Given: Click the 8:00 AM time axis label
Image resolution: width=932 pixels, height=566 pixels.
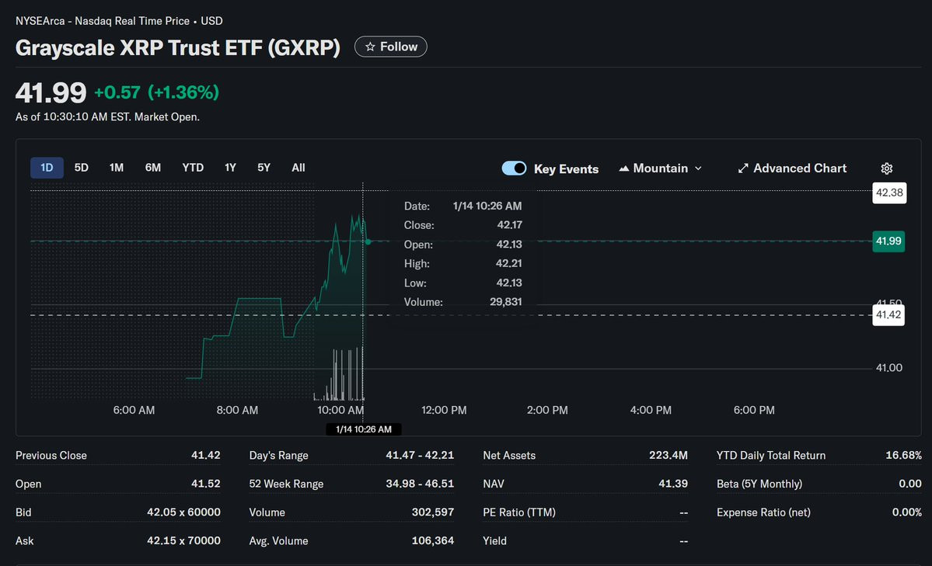Looking at the screenshot, I should coord(237,411).
